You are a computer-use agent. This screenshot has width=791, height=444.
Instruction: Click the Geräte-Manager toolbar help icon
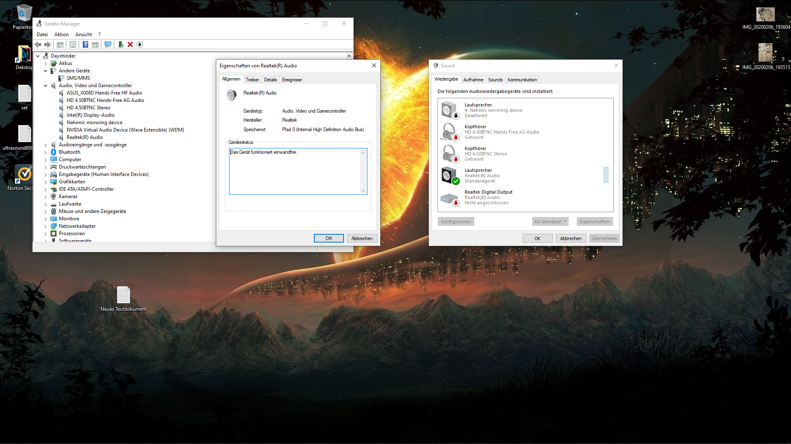[86, 44]
